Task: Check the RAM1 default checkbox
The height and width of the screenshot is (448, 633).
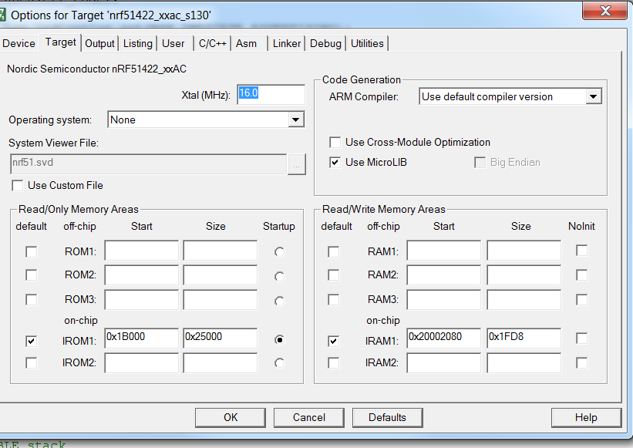Action: 333,252
